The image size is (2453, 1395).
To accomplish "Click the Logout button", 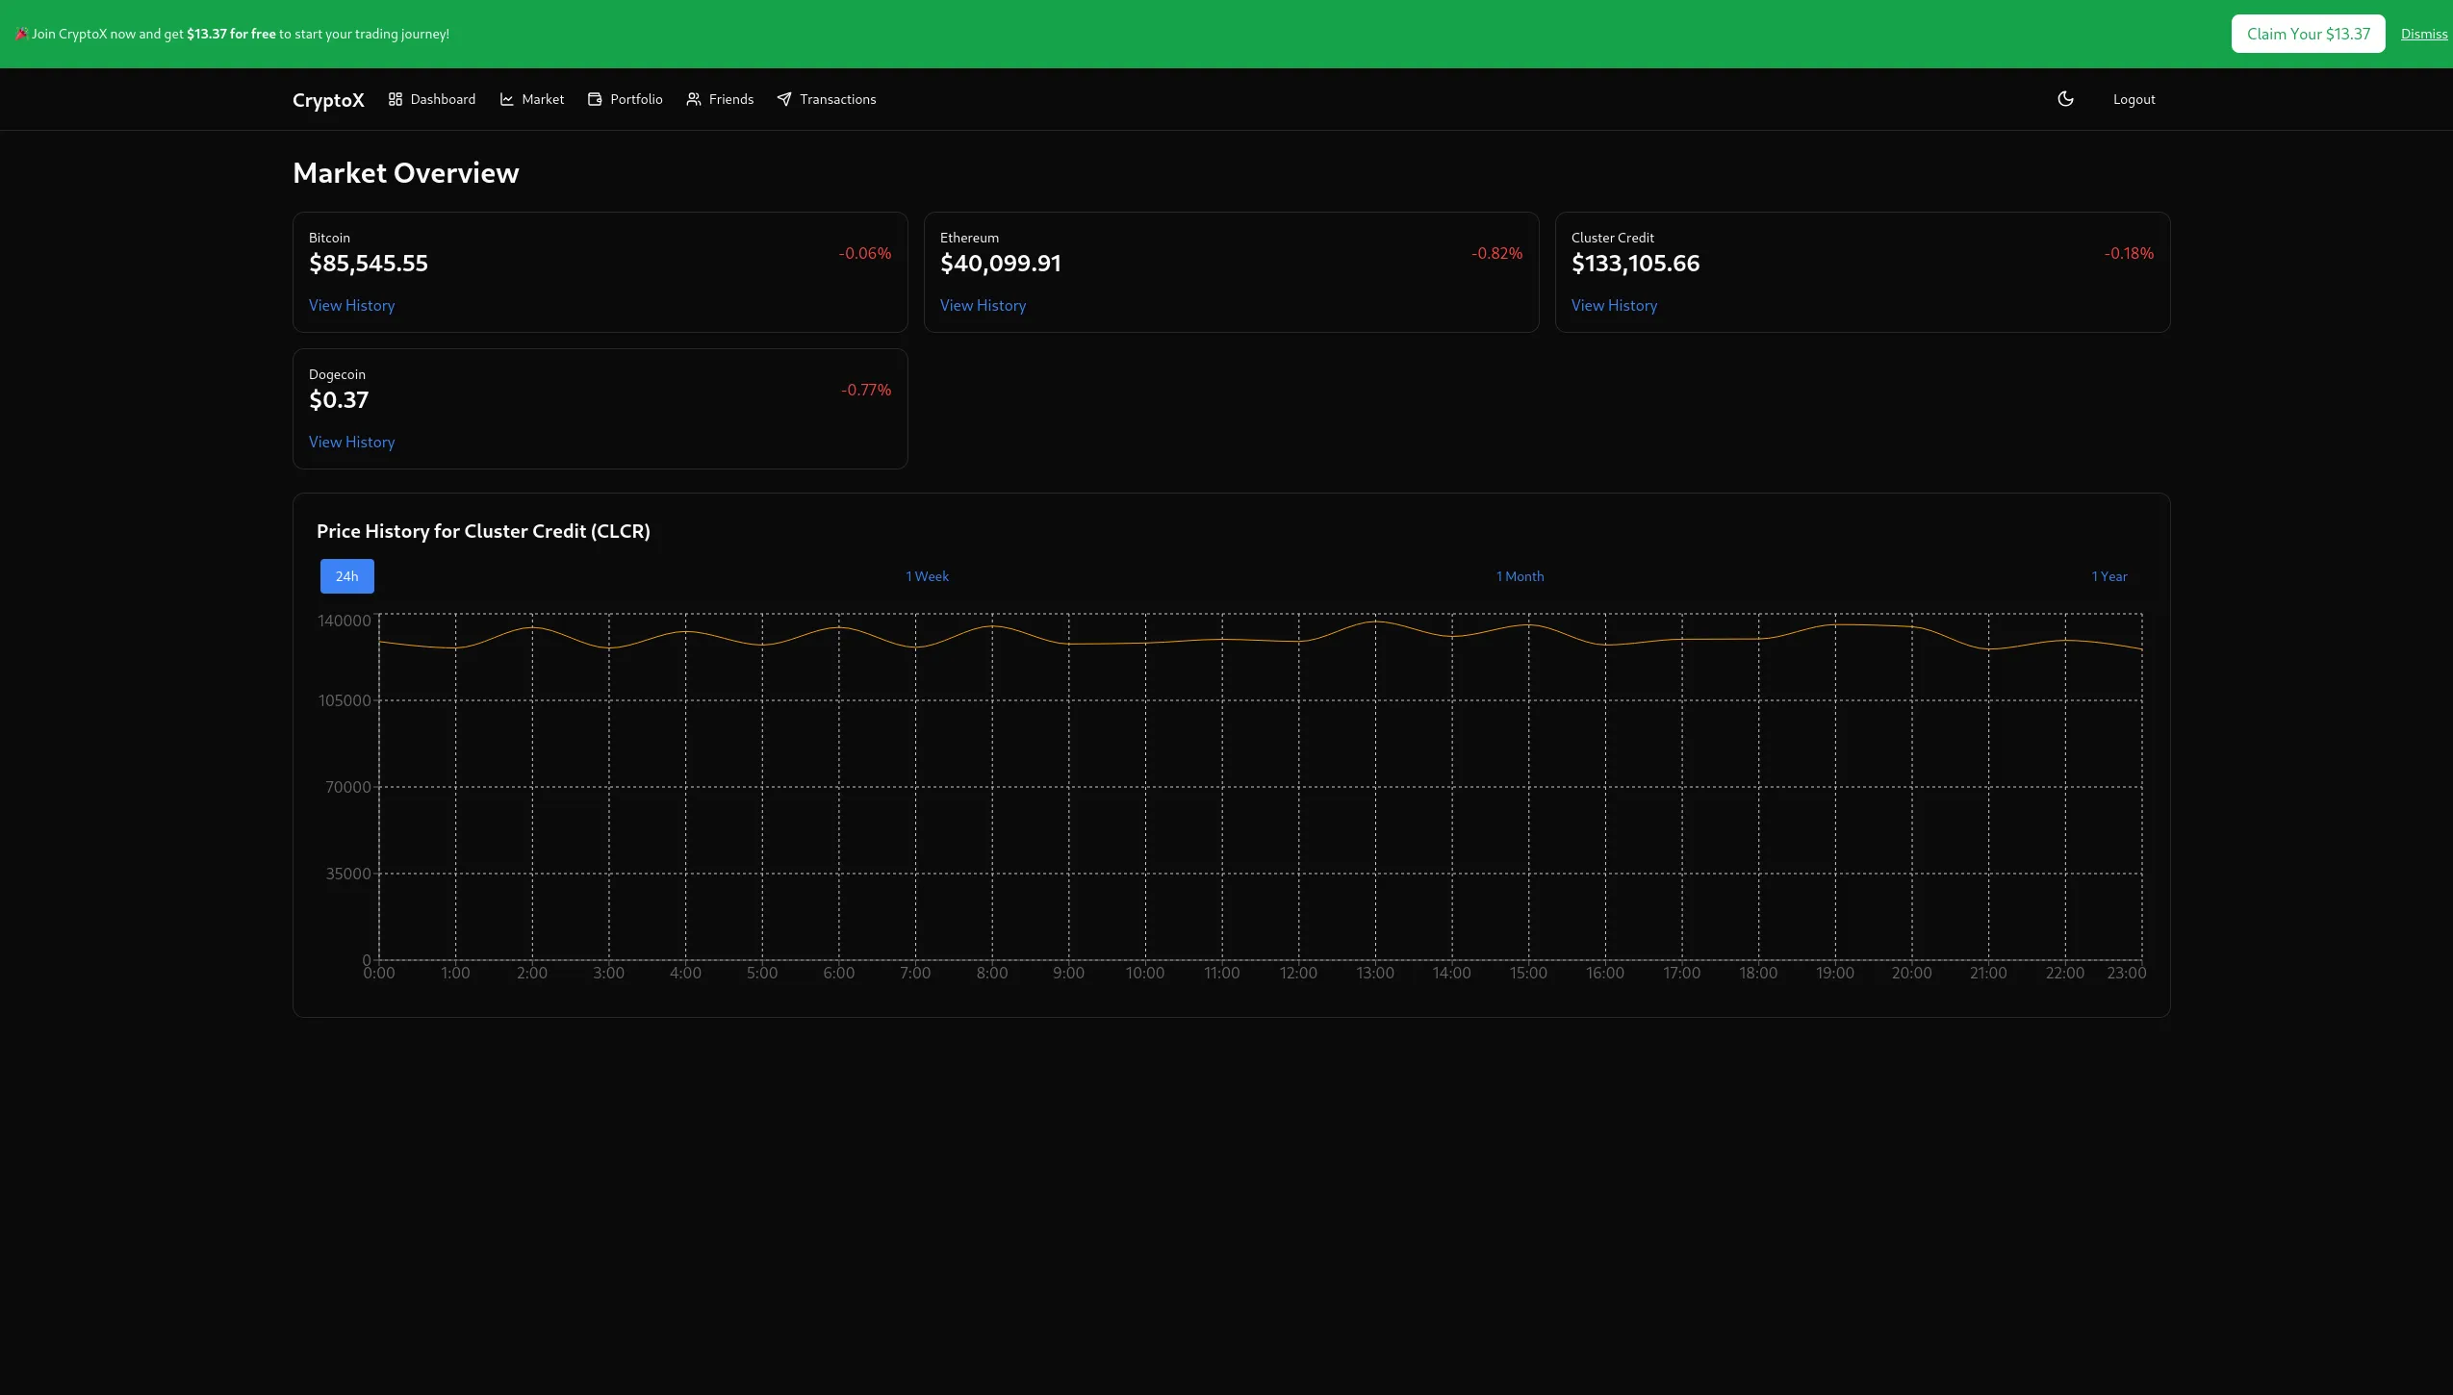I will pyautogui.click(x=2134, y=99).
